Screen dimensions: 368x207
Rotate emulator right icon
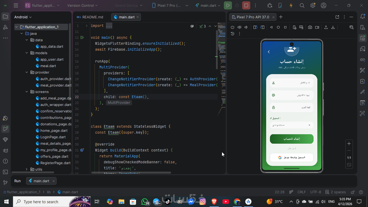(262, 27)
